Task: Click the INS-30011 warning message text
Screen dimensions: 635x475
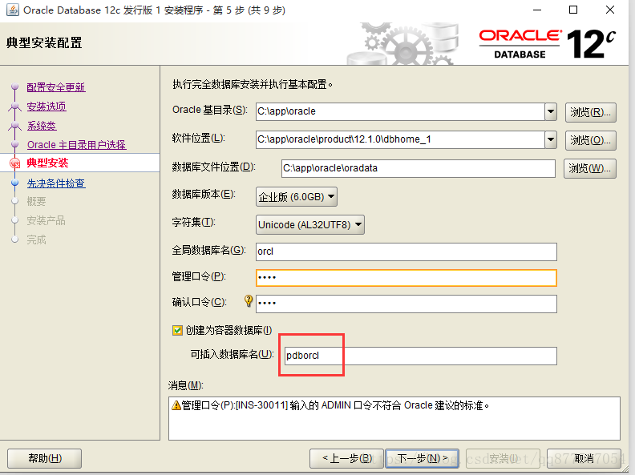Action: (x=335, y=405)
